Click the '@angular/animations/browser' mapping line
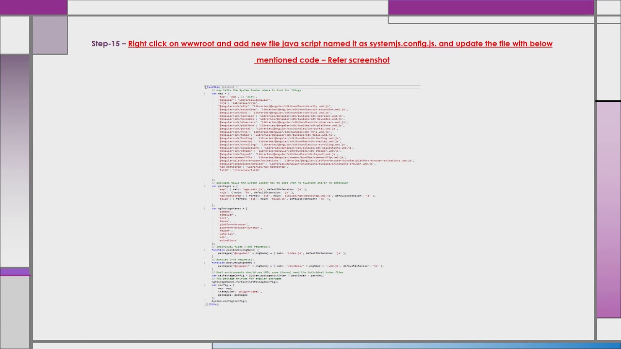Image resolution: width=621 pixels, height=349 pixels. coord(297,164)
